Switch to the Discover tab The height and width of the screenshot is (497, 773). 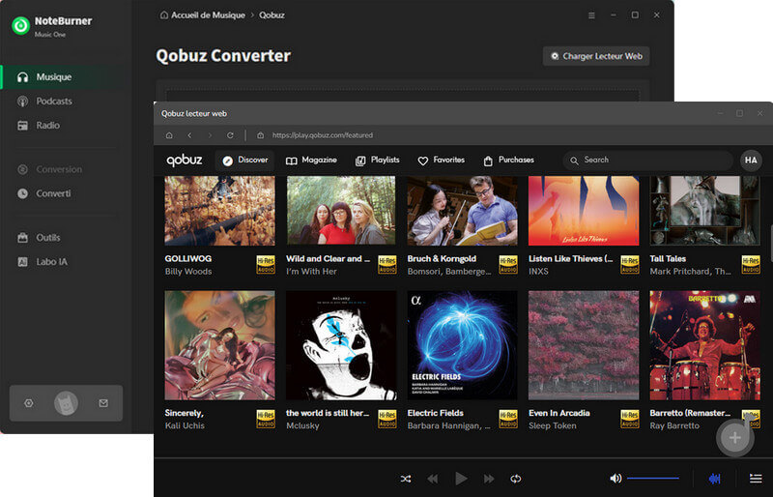click(x=244, y=161)
